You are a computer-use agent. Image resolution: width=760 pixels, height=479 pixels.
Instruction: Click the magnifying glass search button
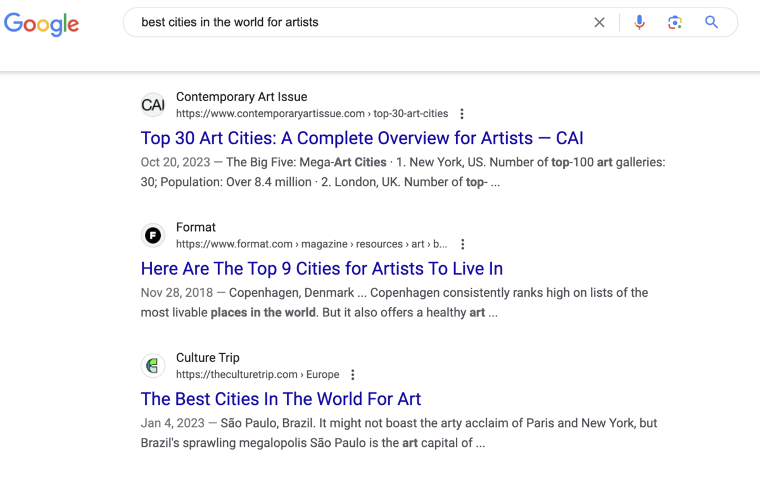712,23
